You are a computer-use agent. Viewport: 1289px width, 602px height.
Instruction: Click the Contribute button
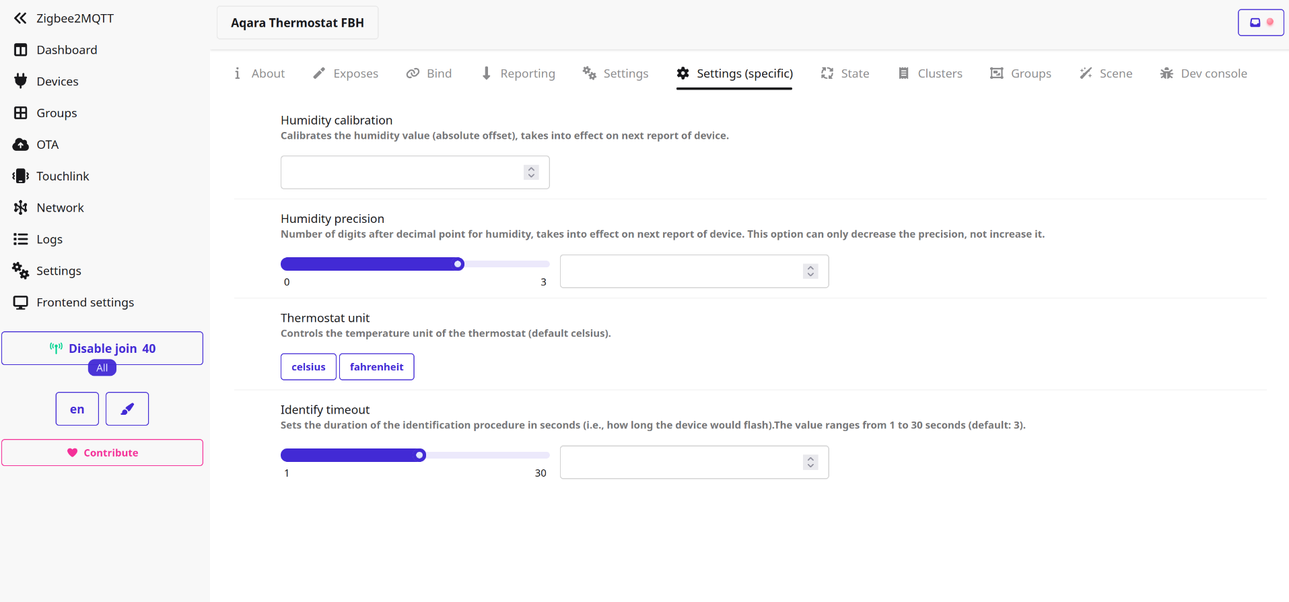pos(102,453)
